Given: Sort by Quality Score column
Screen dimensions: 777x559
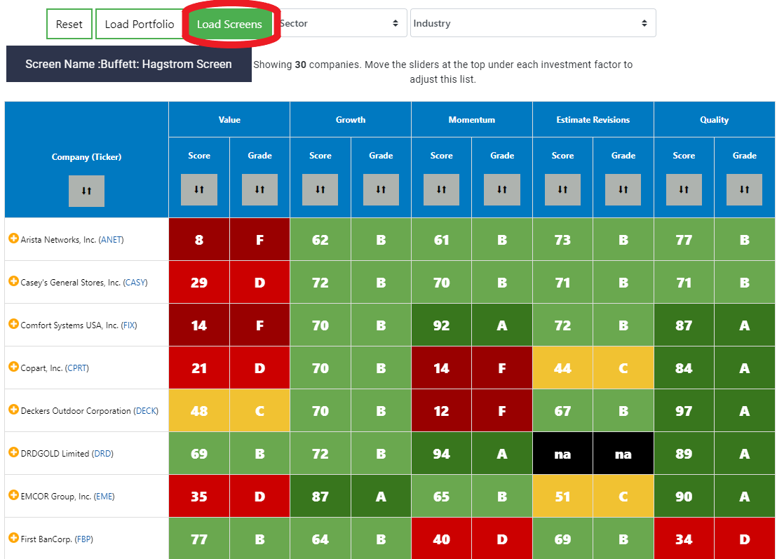Looking at the screenshot, I should pyautogui.click(x=684, y=189).
